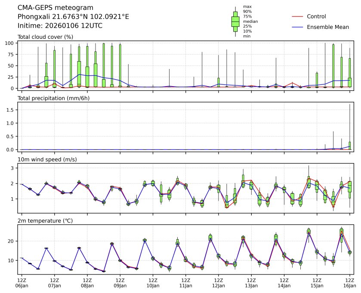The width and height of the screenshot is (361, 293).
Task: Click the 12Z 16Jan time axis label
Action: [x=349, y=282]
